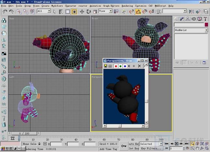This screenshot has height=152, width=210.
Task: Activate Select and Move tool
Action: tap(82, 12)
